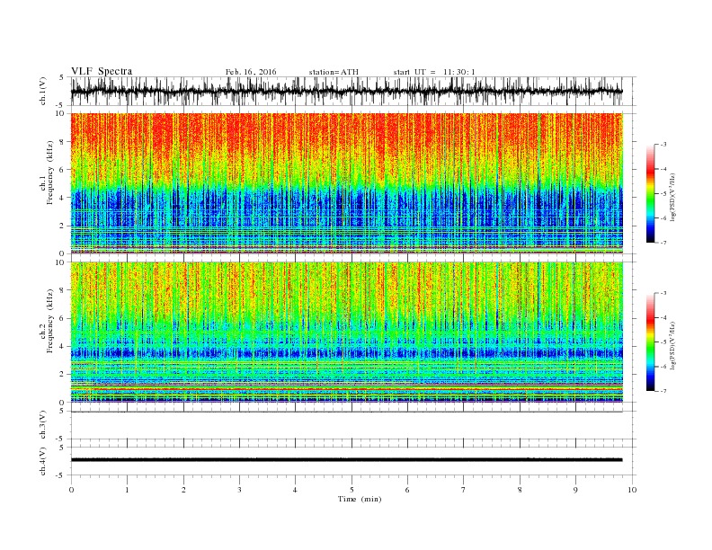Click the '6' frequency tick of ch.2 spectrogram
The image size is (712, 550).
point(62,318)
